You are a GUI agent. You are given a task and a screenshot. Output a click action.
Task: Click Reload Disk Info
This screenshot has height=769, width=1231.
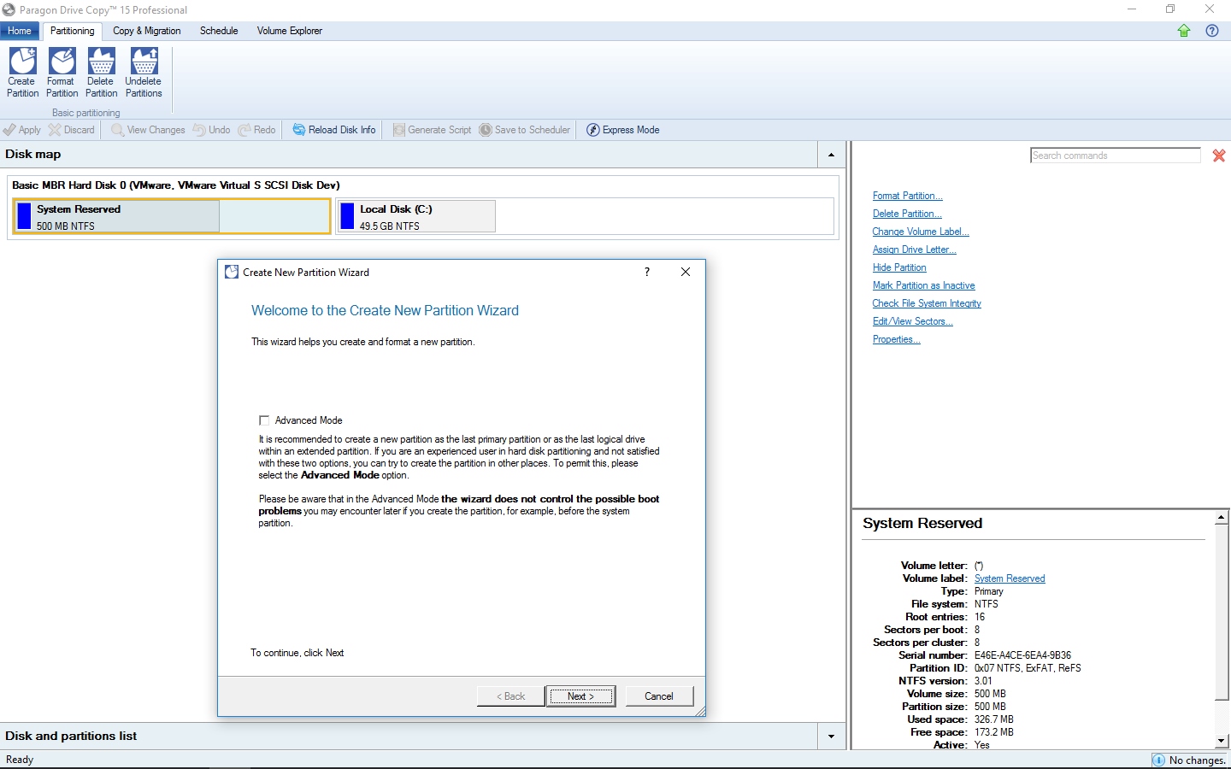coord(334,130)
